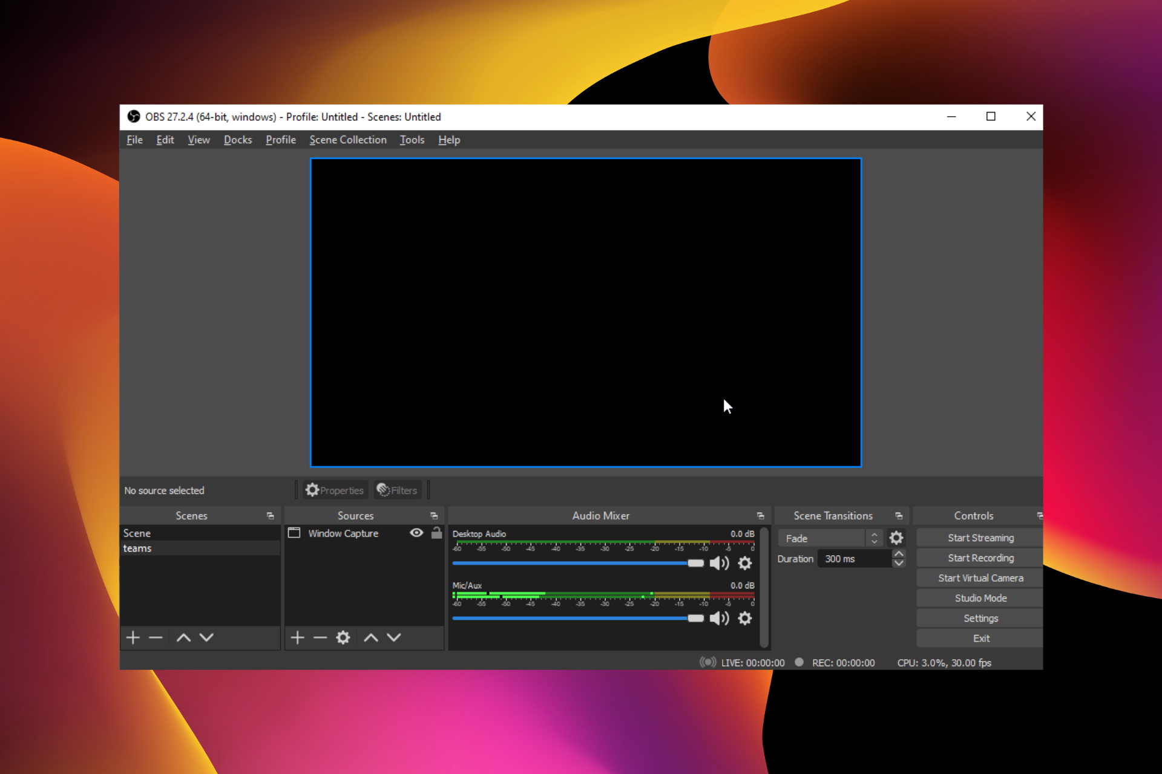Toggle Window Capture lock icon
This screenshot has height=774, width=1162.
436,533
